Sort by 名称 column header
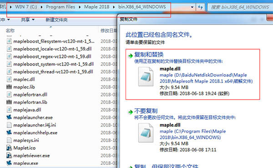Image resolution: width=273 pixels, height=168 pixels. pyautogui.click(x=10, y=31)
